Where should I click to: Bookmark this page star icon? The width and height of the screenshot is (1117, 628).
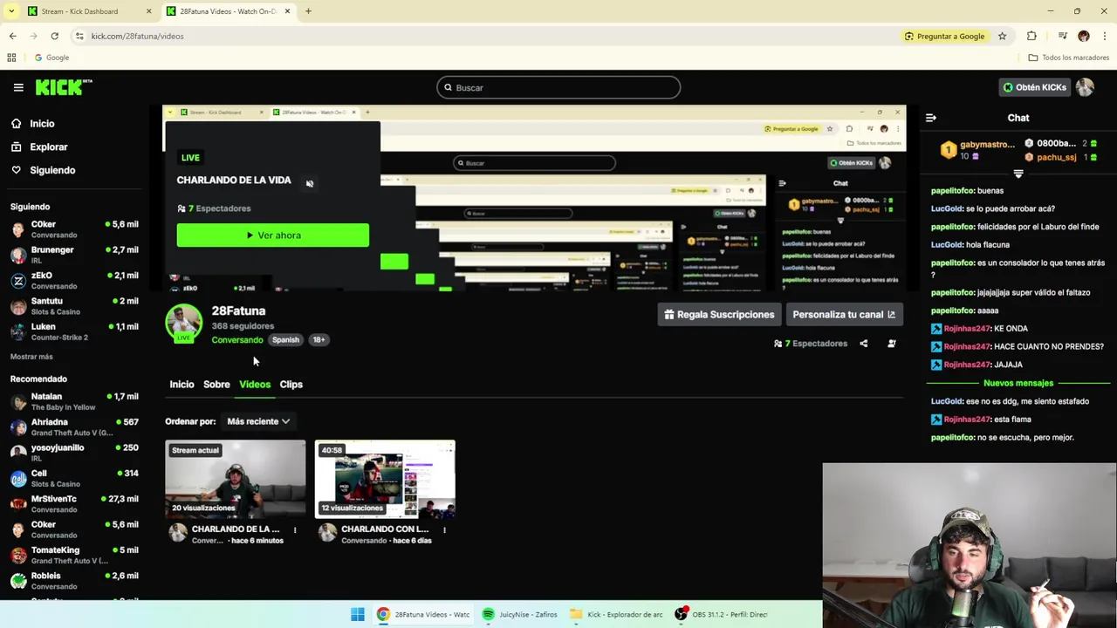(x=1002, y=37)
